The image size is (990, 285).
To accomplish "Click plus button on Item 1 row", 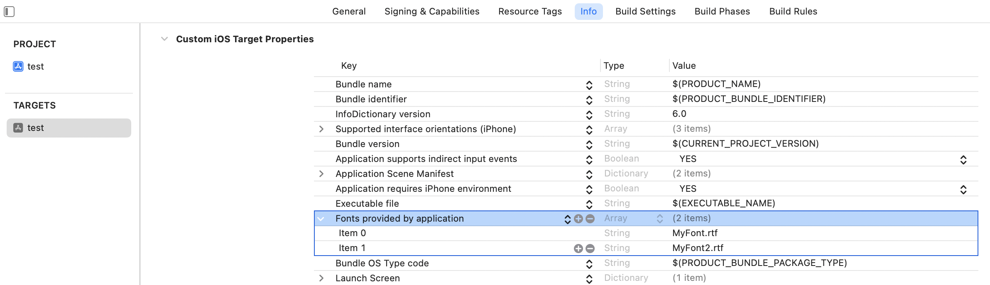I will point(578,249).
